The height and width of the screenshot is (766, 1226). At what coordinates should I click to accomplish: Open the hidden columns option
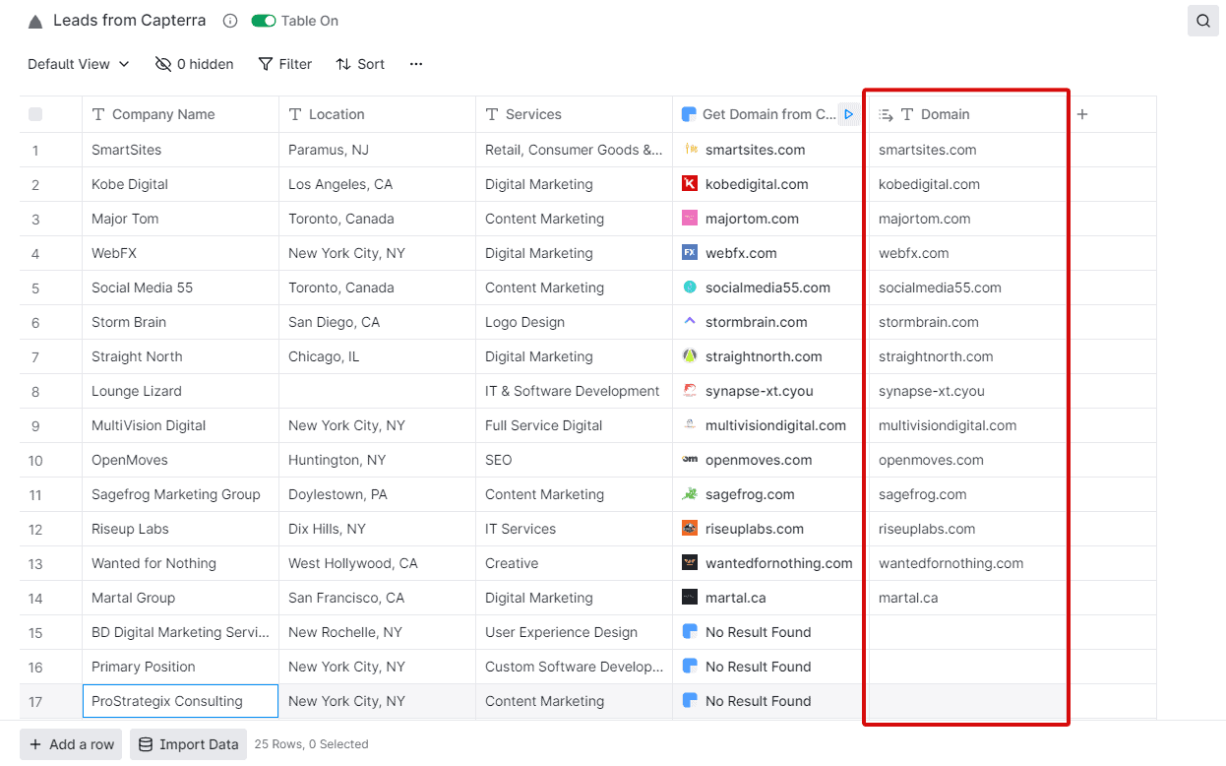tap(195, 64)
